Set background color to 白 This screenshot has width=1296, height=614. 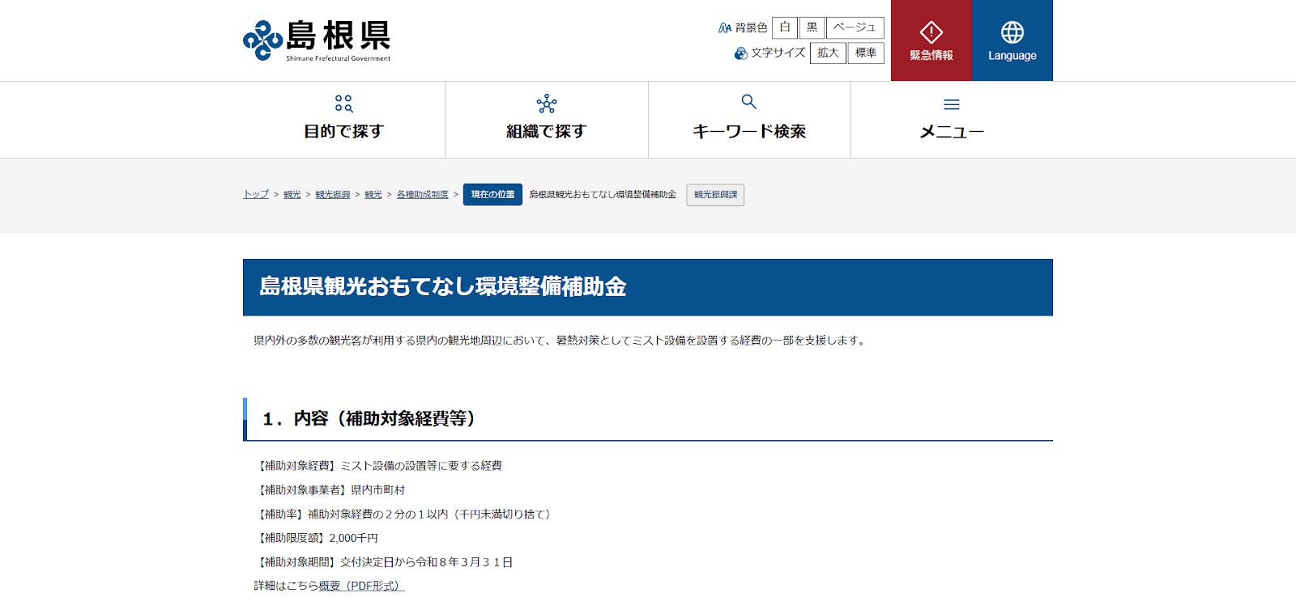(785, 28)
